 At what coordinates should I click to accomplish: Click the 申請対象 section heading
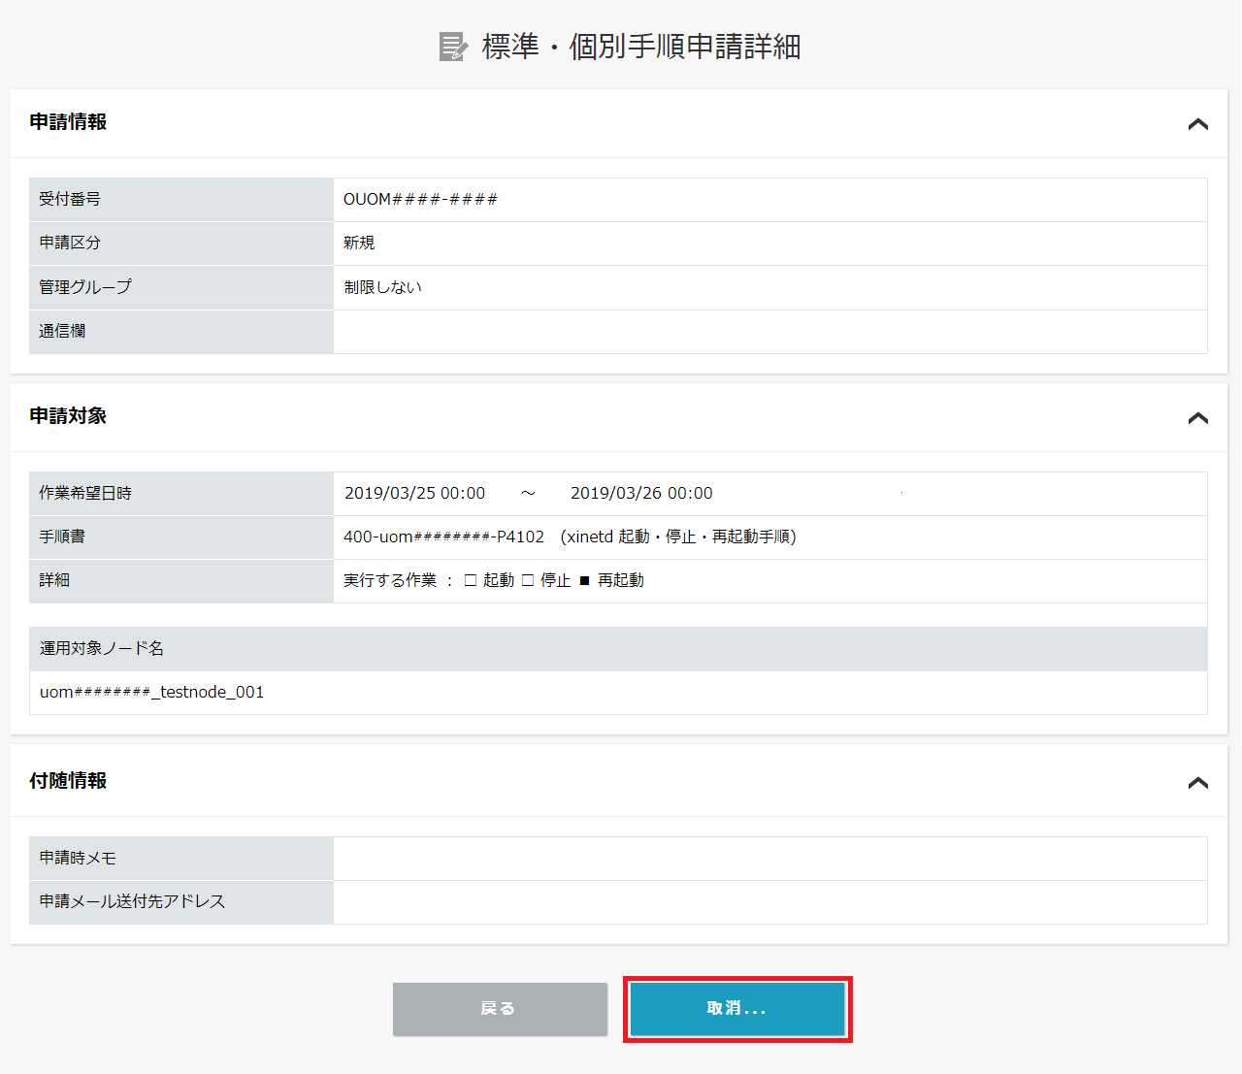click(68, 416)
